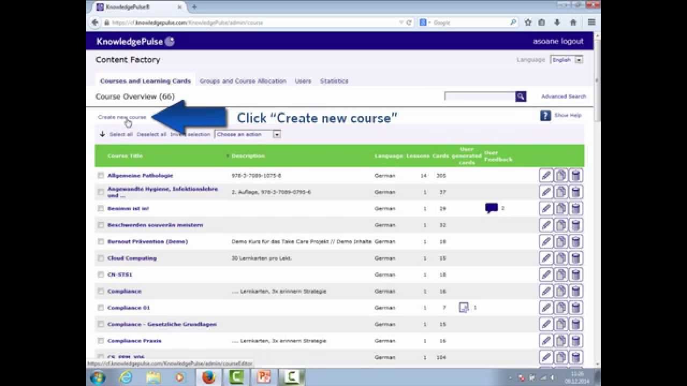Click the Language column header
Image resolution: width=687 pixels, height=386 pixels.
pyautogui.click(x=389, y=156)
